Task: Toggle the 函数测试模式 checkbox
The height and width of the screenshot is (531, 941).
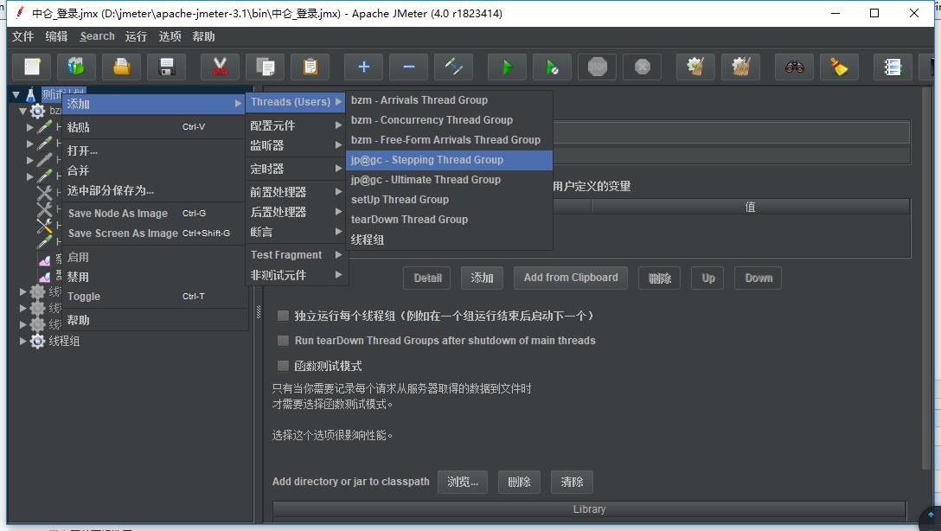Action: [283, 366]
